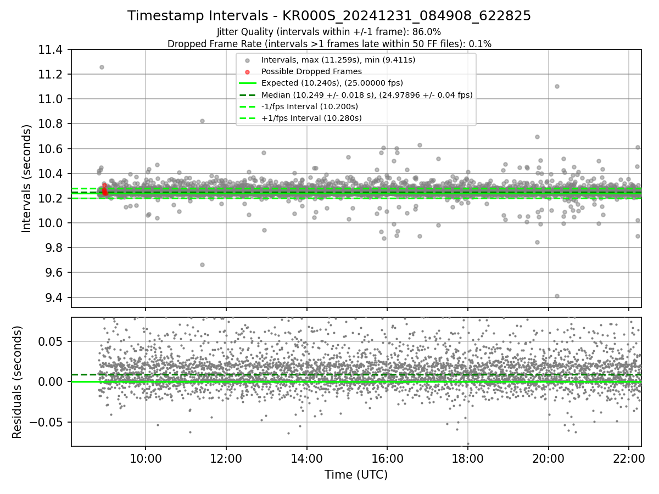Viewport: 659px width, 494px height.
Task: Click the Residuals (seconds) y-axis label
Action: click(x=18, y=382)
